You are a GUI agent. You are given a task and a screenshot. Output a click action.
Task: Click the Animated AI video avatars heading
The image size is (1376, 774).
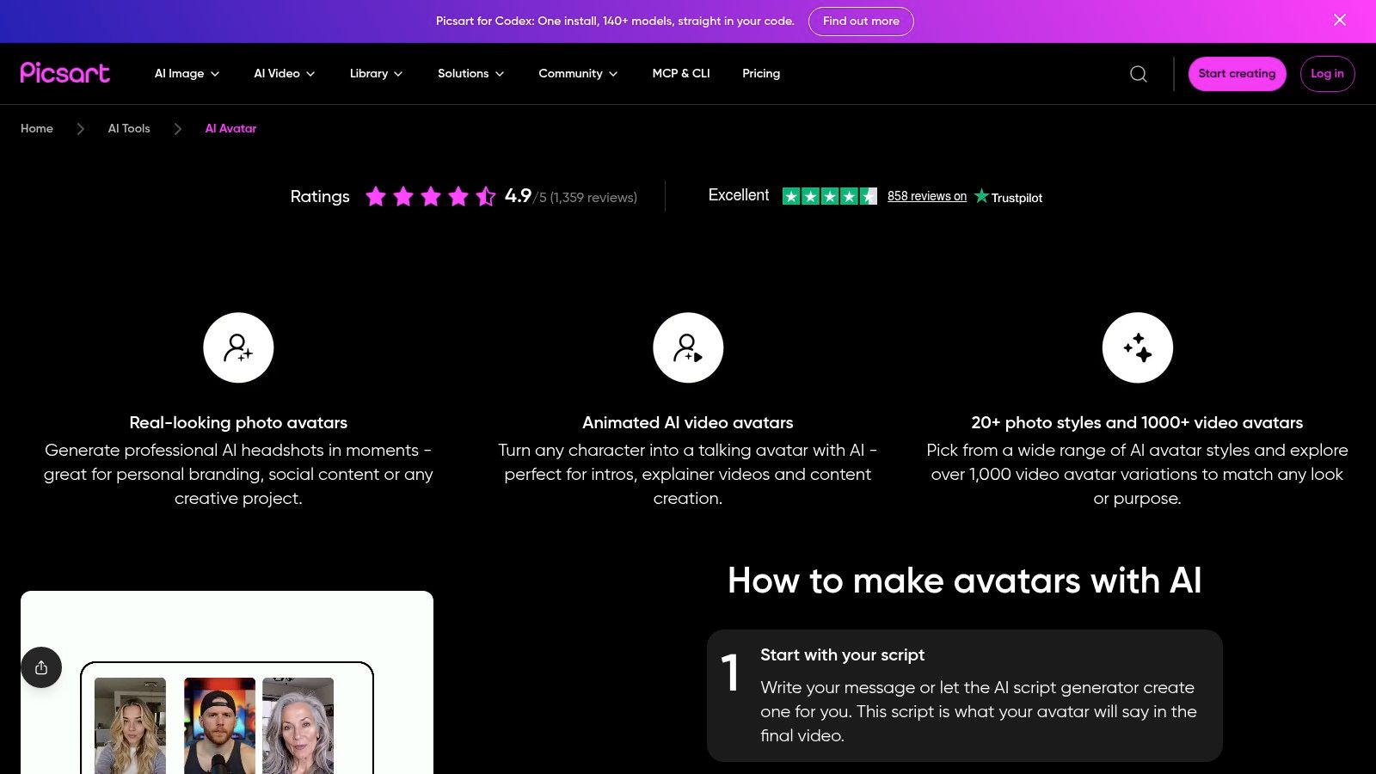688,422
